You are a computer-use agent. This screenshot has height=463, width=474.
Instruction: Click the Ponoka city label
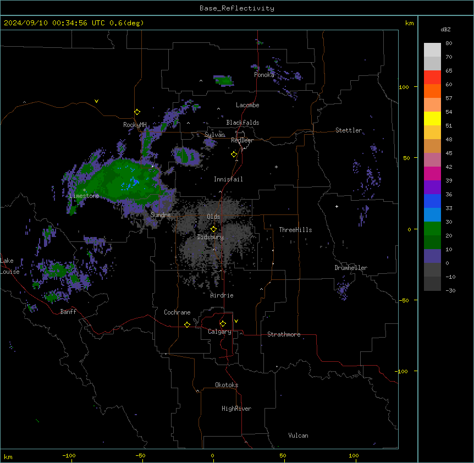point(264,75)
